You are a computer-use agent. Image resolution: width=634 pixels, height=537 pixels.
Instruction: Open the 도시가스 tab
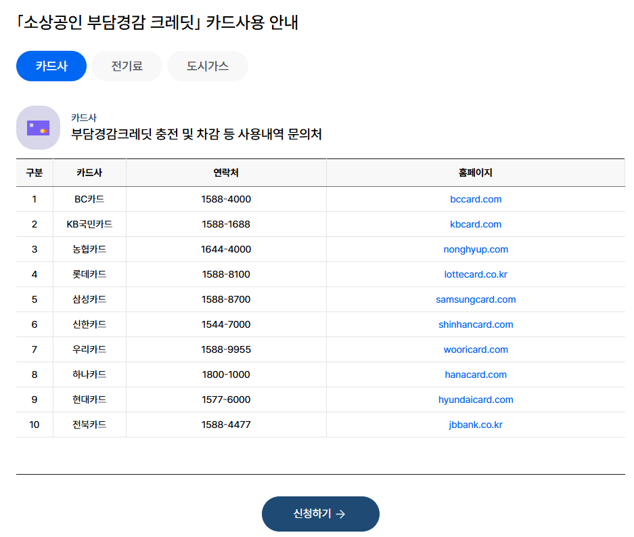click(x=208, y=66)
